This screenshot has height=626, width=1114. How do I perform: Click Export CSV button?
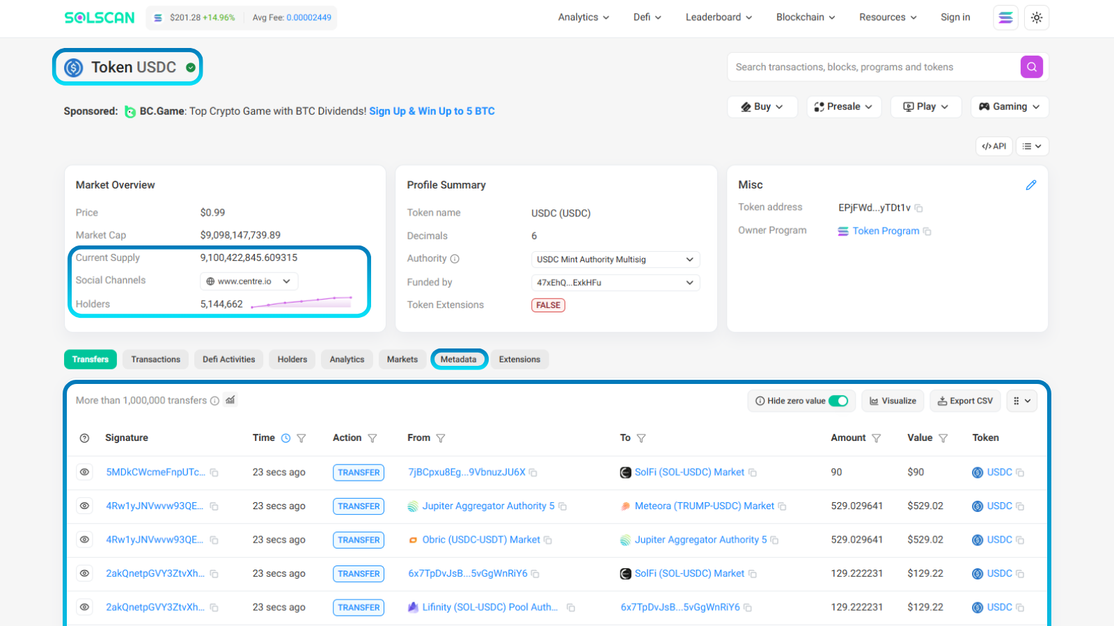(x=965, y=401)
